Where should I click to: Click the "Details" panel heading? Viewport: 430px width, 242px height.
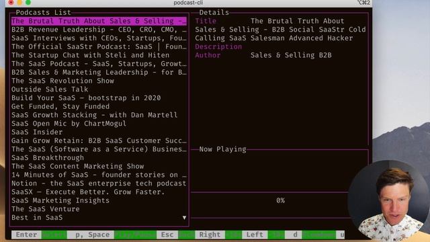[214, 12]
